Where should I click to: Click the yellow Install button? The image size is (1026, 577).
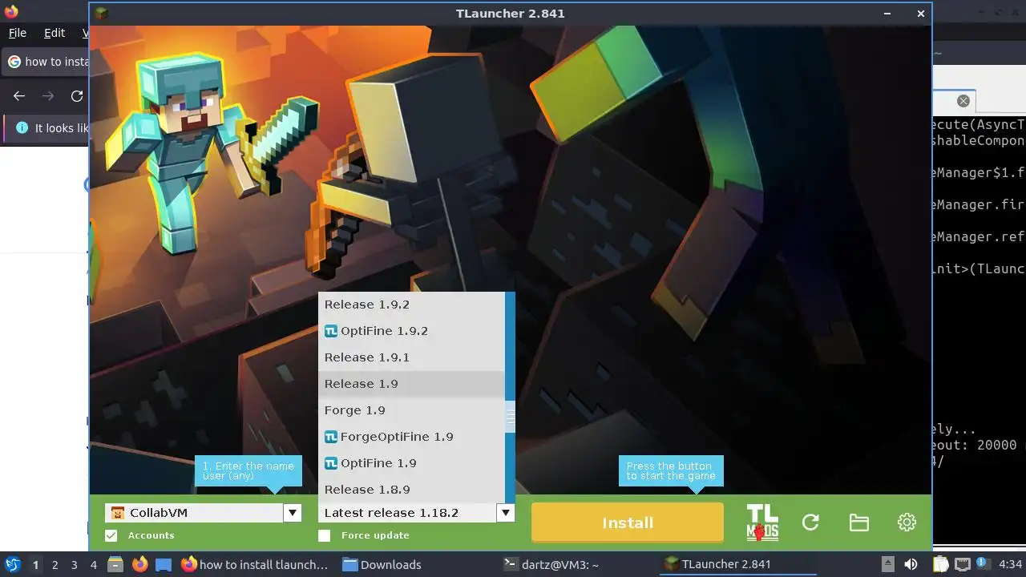tap(628, 523)
